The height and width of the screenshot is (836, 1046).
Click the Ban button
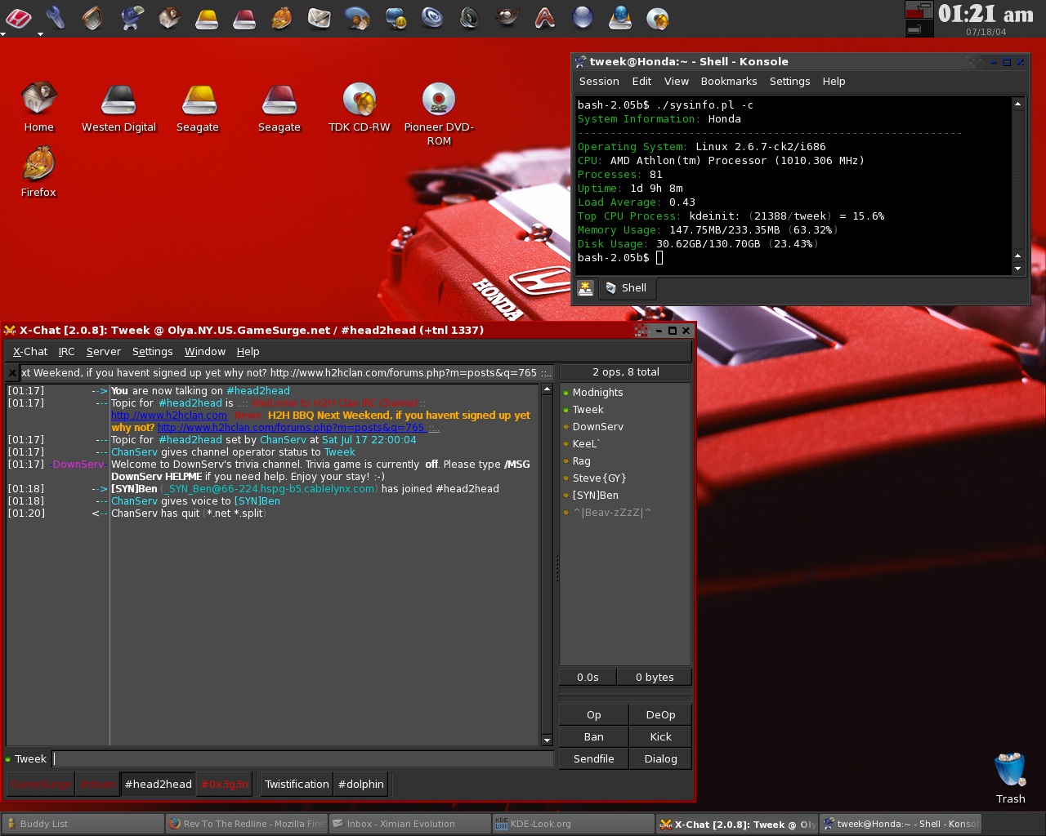594,737
